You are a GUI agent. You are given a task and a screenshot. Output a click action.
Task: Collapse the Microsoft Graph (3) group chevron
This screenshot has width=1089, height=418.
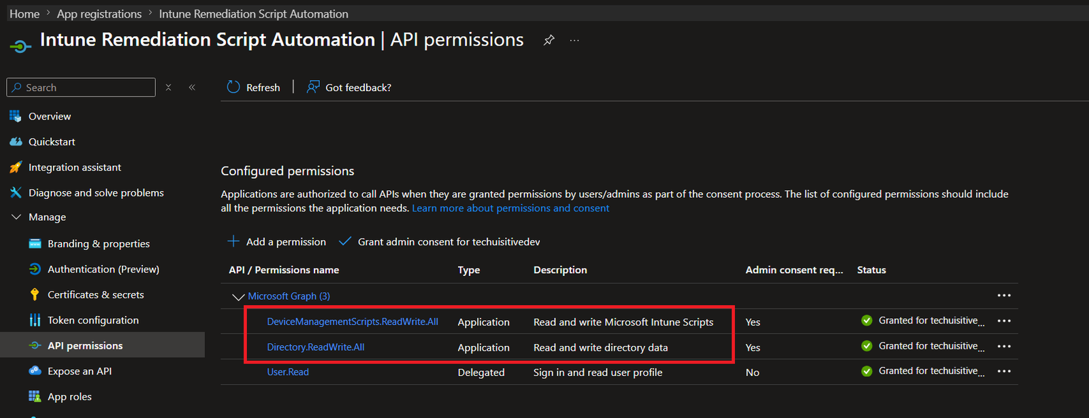click(x=238, y=297)
